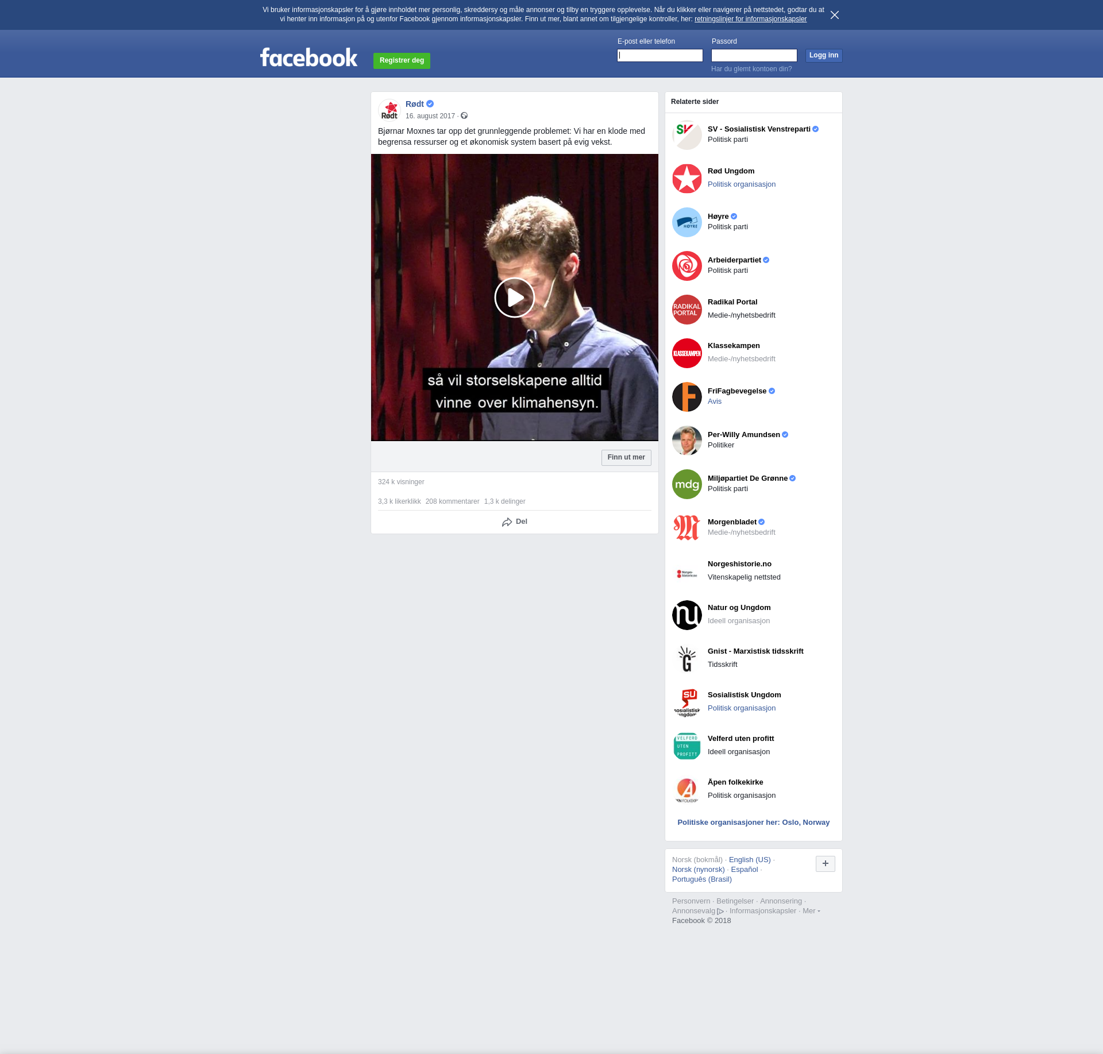The height and width of the screenshot is (1054, 1103).
Task: Click Politisk organisasjon under Rød Ungdom
Action: pyautogui.click(x=741, y=184)
